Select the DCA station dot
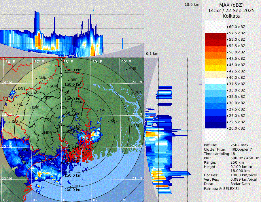 (133, 93)
